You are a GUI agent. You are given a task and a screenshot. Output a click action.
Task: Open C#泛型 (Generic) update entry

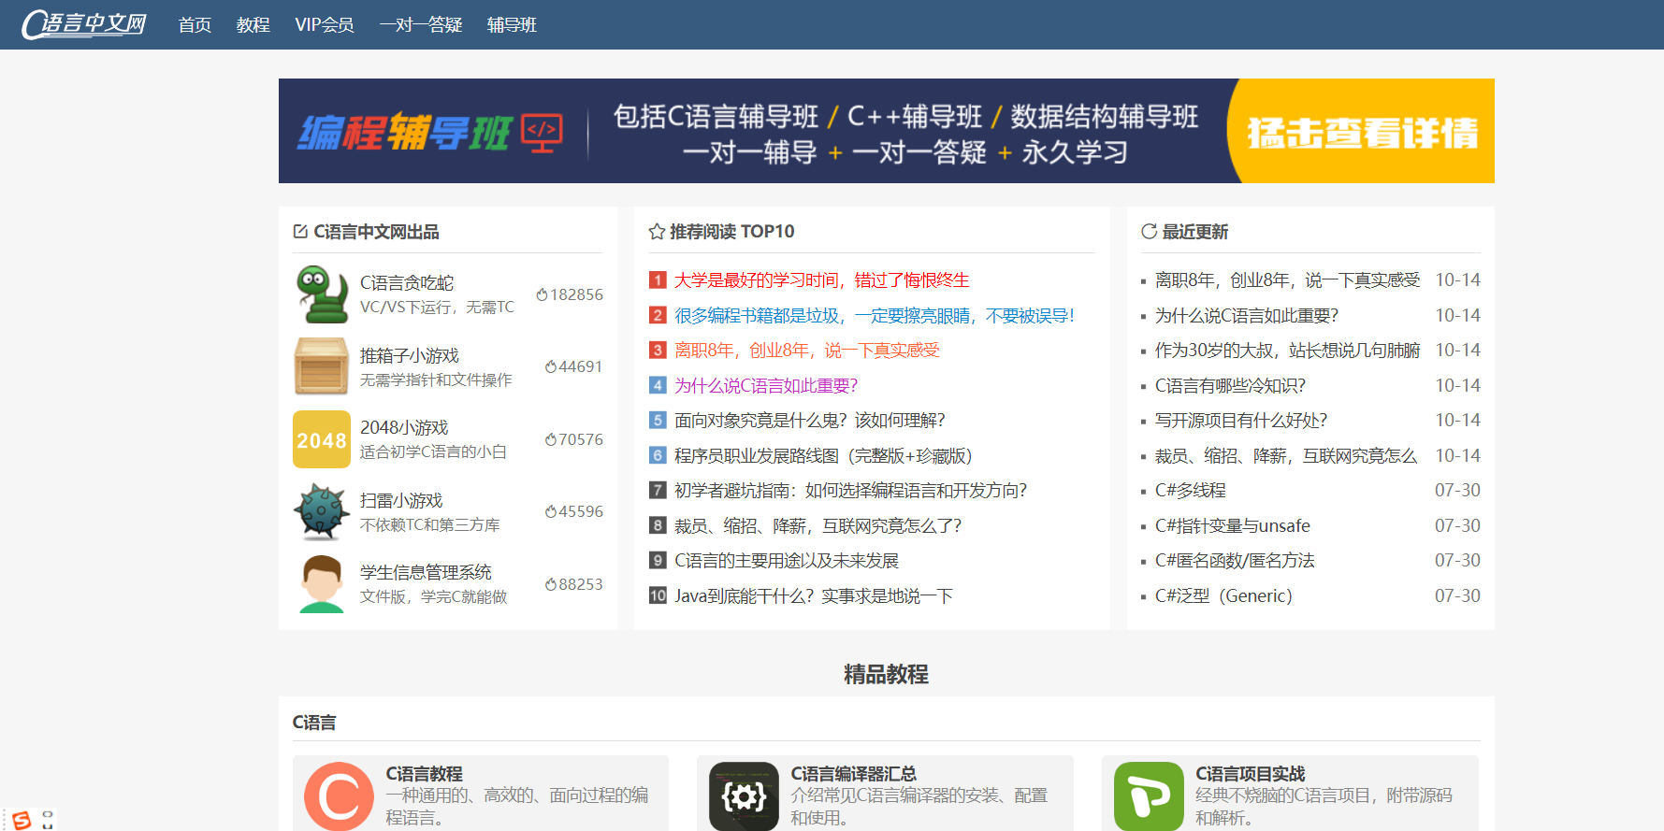[x=1223, y=596]
